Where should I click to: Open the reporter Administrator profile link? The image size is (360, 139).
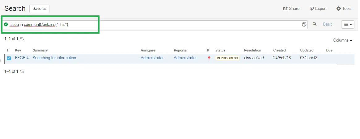[x=185, y=58]
